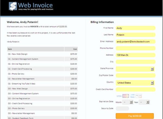
Task: Focus the First Name field
Action: point(135,28)
